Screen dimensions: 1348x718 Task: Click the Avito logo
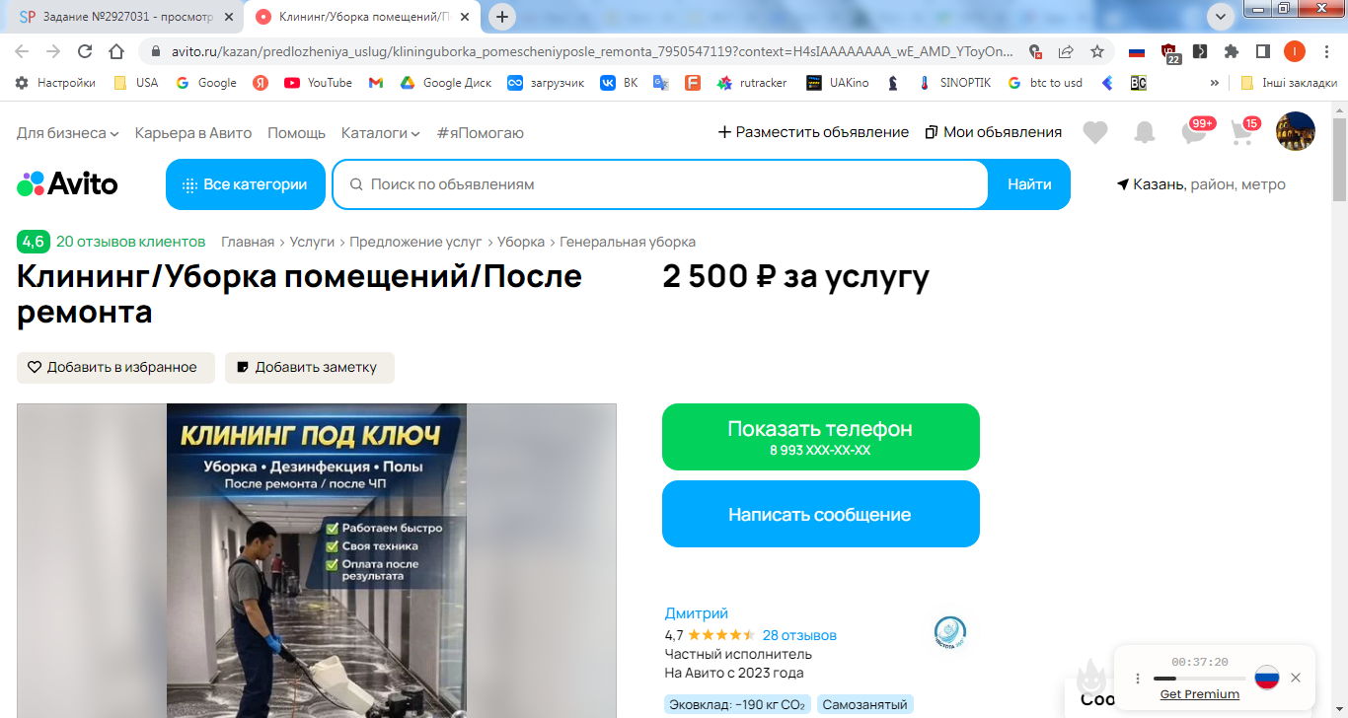(x=67, y=183)
